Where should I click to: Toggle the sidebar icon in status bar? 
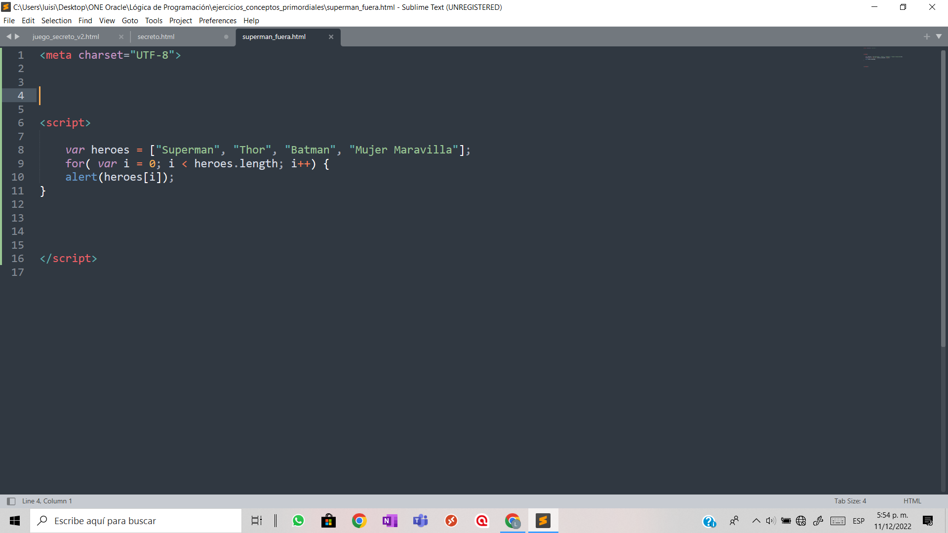coord(11,501)
